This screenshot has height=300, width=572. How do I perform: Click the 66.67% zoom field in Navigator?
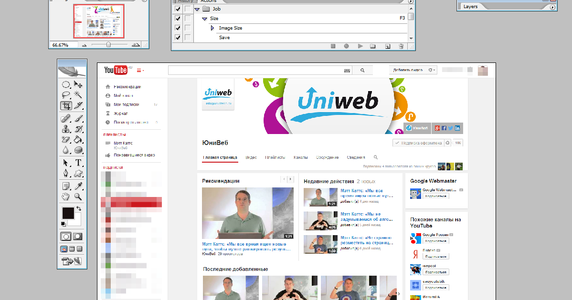coord(64,45)
